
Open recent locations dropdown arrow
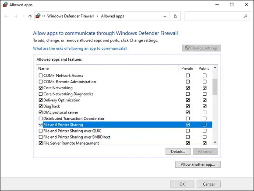24,16
